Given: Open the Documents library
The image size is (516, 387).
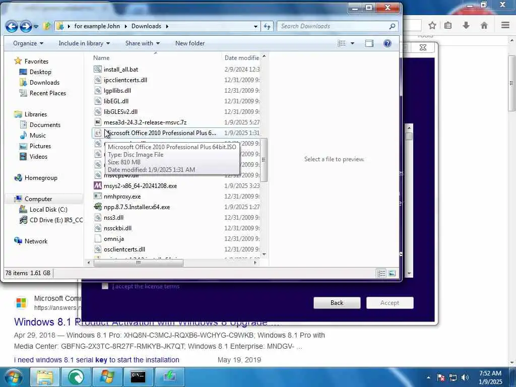Looking at the screenshot, I should pyautogui.click(x=45, y=125).
